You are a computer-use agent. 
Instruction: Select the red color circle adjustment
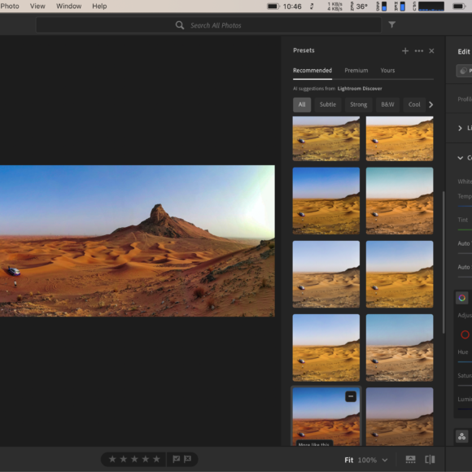(x=465, y=334)
